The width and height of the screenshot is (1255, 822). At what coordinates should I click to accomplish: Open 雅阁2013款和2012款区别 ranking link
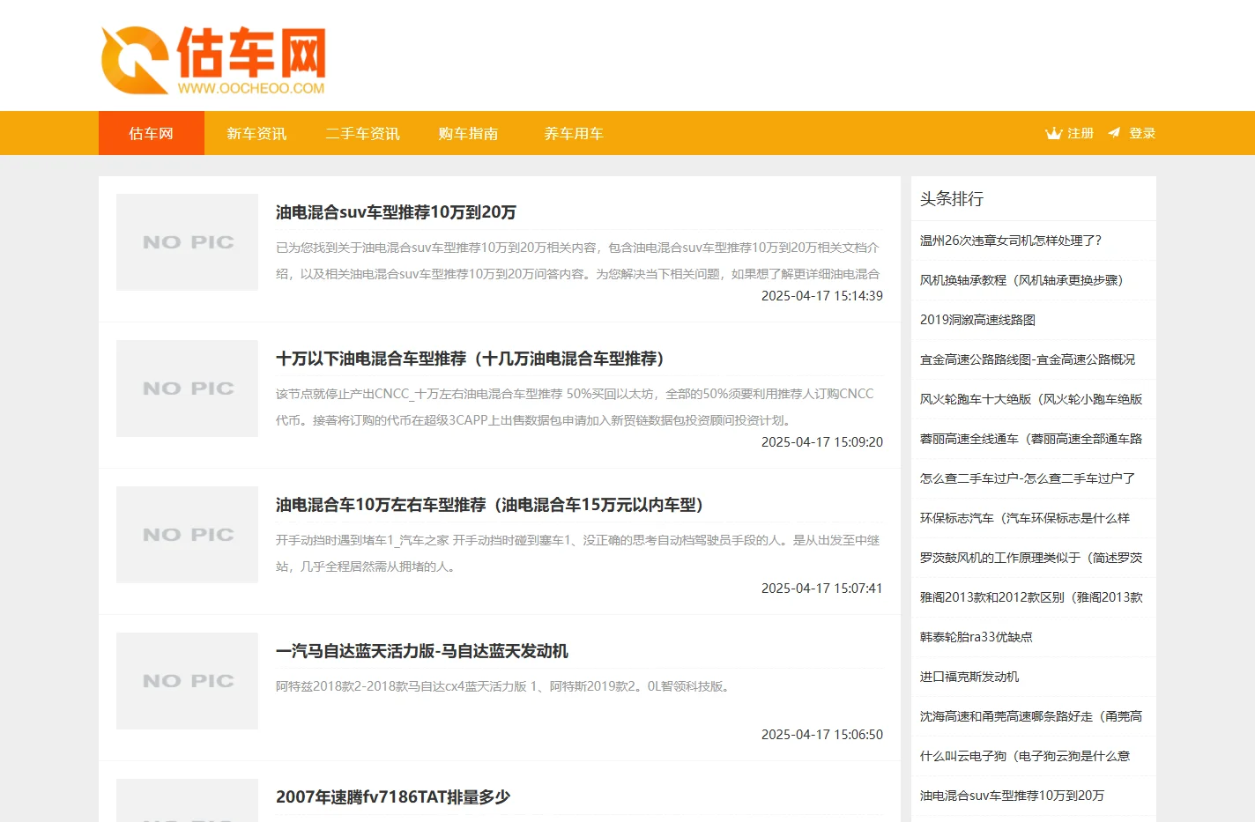[x=1031, y=597]
